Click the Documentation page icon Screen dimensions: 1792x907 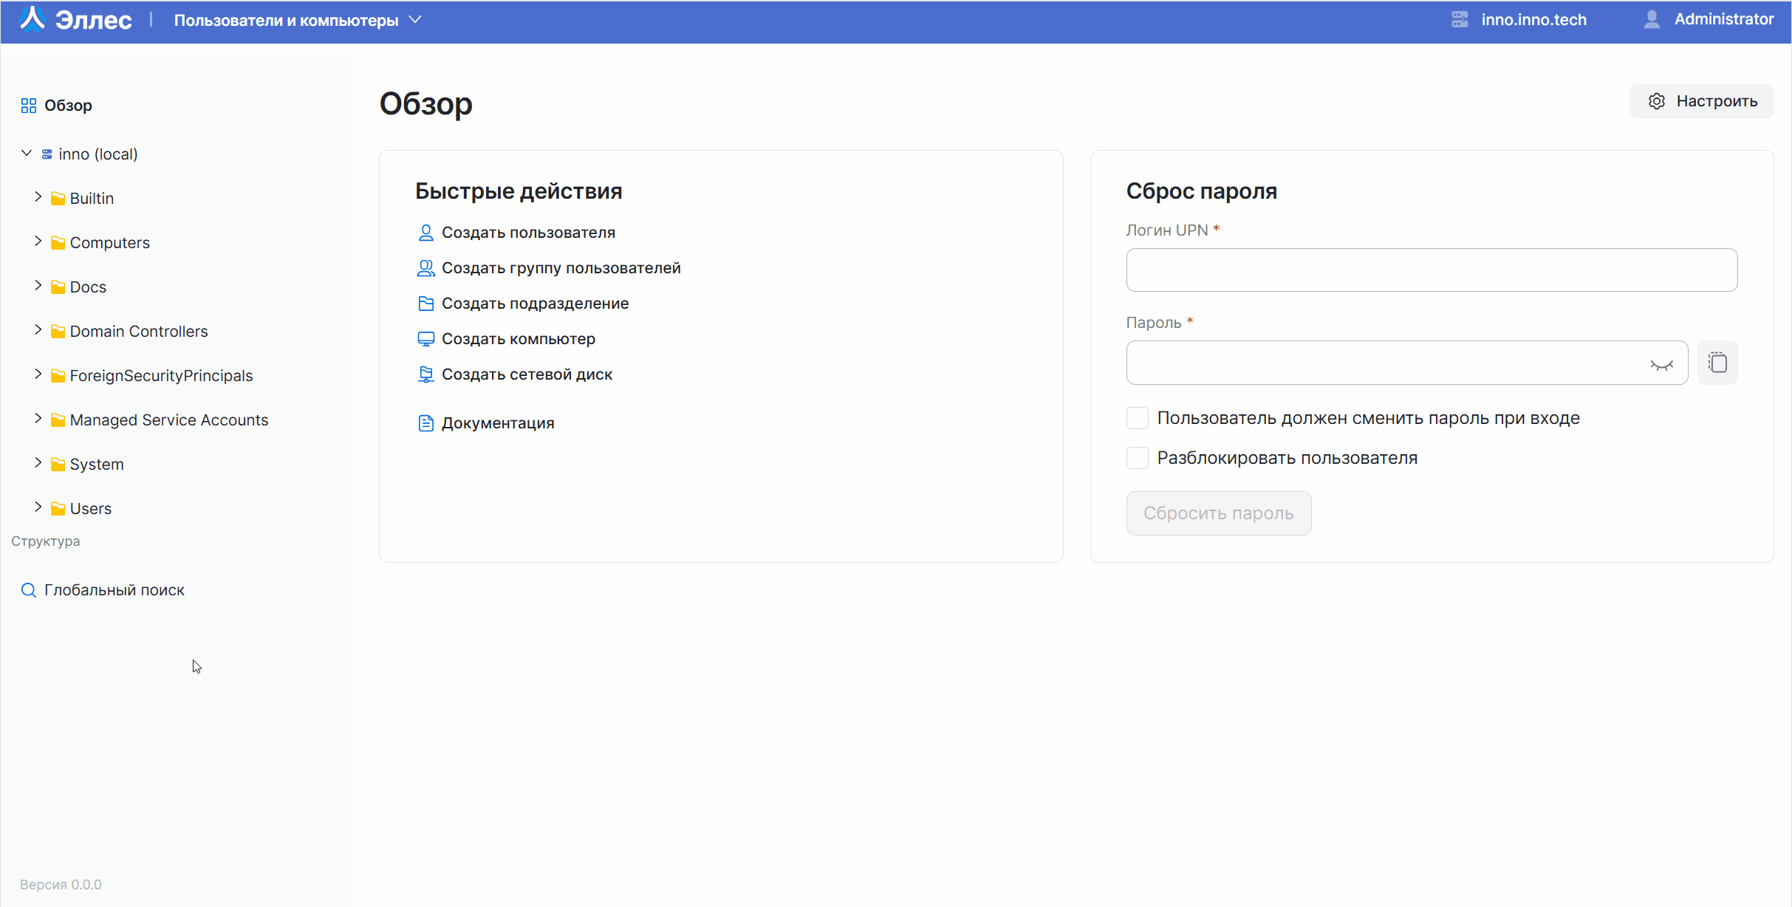tap(425, 423)
